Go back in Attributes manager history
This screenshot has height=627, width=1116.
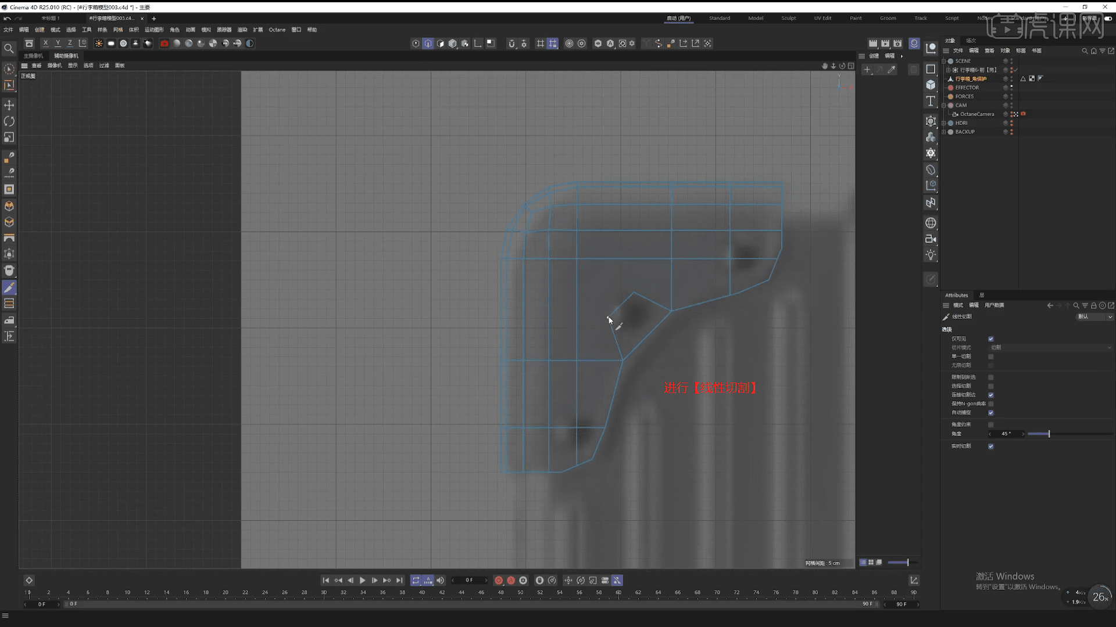click(1050, 305)
